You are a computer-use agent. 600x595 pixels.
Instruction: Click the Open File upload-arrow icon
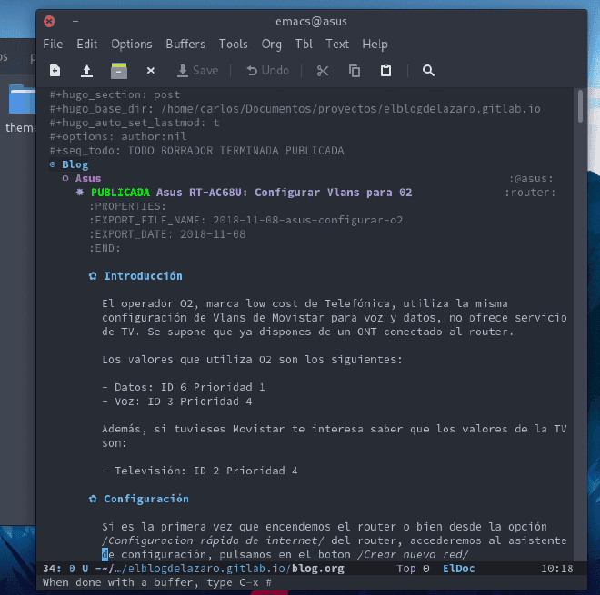[x=87, y=71]
